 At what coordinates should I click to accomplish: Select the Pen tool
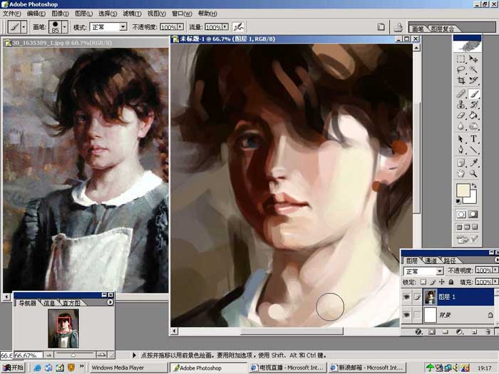(461, 150)
